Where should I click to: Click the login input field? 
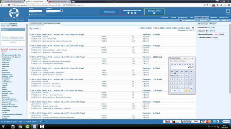[x=35, y=11]
